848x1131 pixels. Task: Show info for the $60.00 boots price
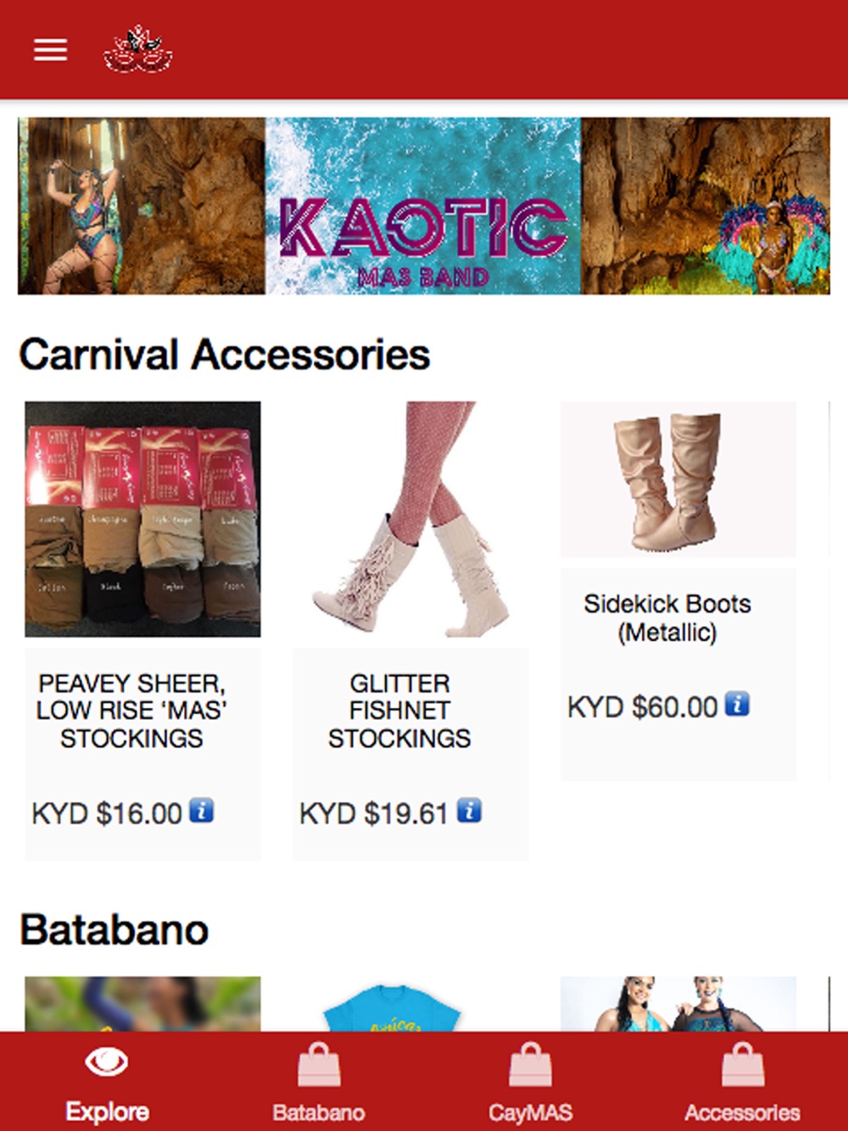pos(737,704)
